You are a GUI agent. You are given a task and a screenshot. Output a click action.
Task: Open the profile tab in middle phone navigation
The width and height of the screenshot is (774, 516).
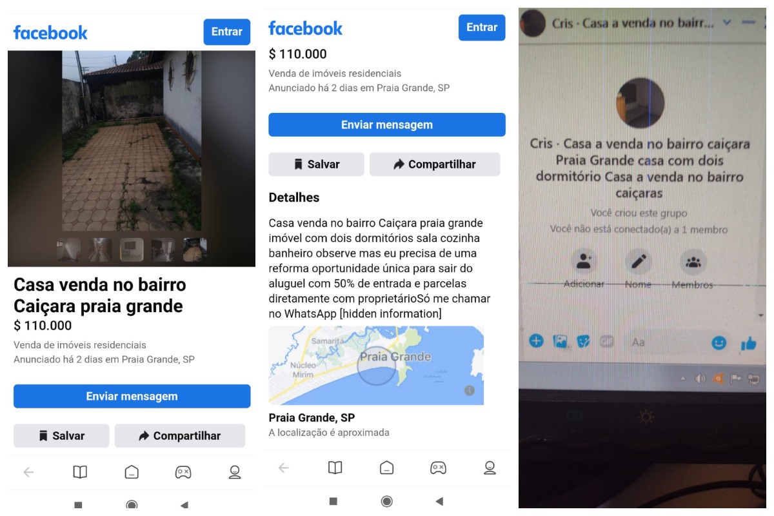[x=490, y=468]
